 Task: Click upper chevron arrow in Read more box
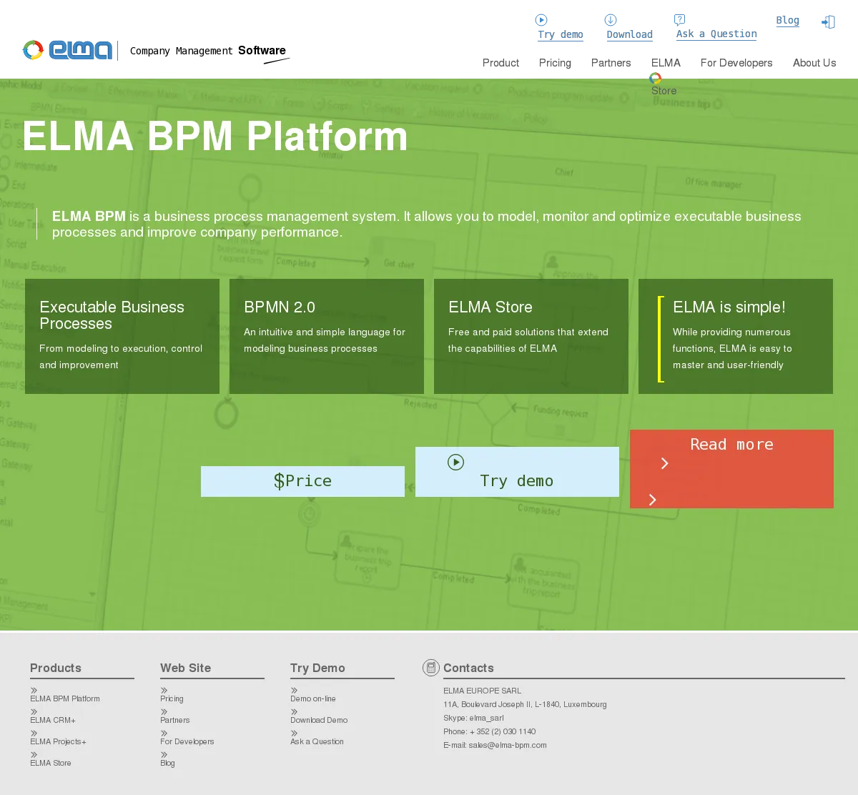click(664, 463)
